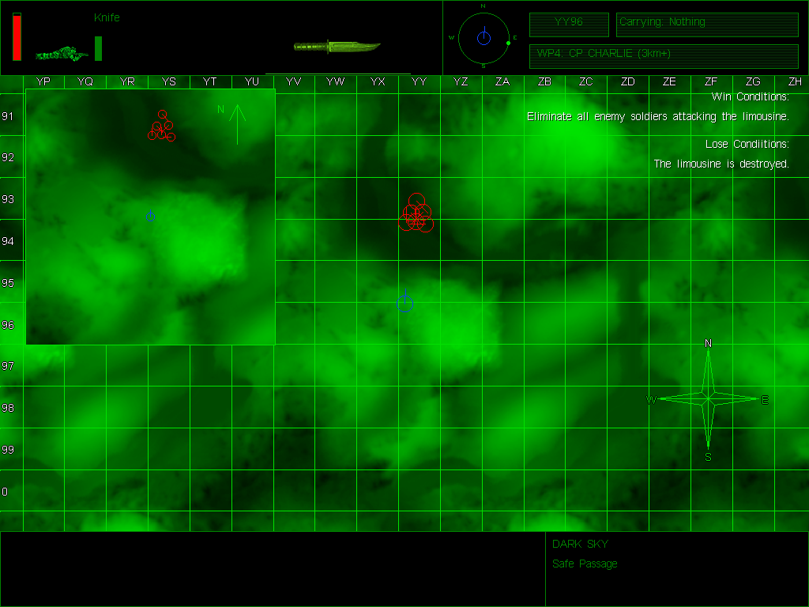Click the Win Conditions text
Image resolution: width=809 pixels, height=607 pixels.
(x=751, y=96)
